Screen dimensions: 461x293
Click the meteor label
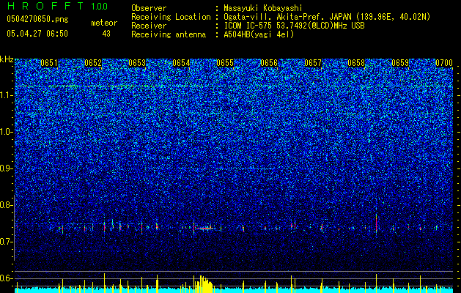click(104, 23)
